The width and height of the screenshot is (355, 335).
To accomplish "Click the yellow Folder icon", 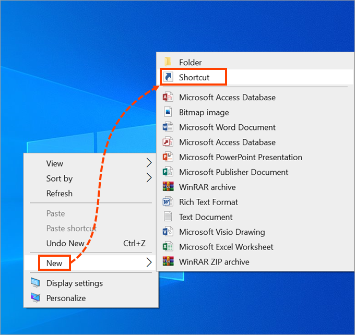I will 168,62.
